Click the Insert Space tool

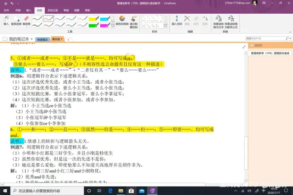tap(177, 21)
